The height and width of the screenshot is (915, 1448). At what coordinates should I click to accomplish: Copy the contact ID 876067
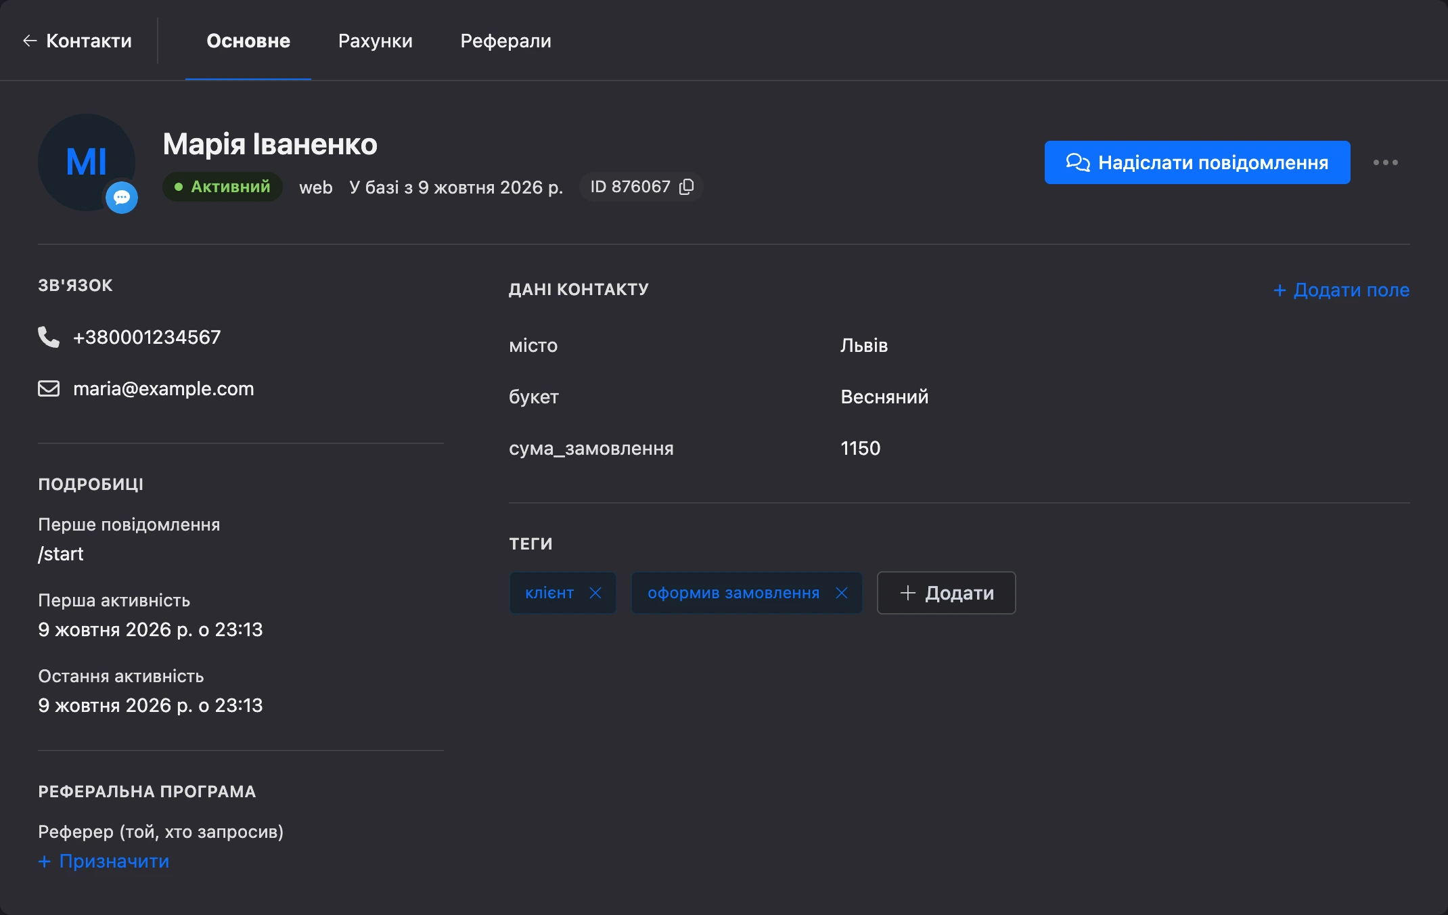687,187
